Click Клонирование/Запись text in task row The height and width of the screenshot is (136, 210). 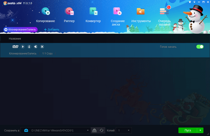(x=23, y=53)
